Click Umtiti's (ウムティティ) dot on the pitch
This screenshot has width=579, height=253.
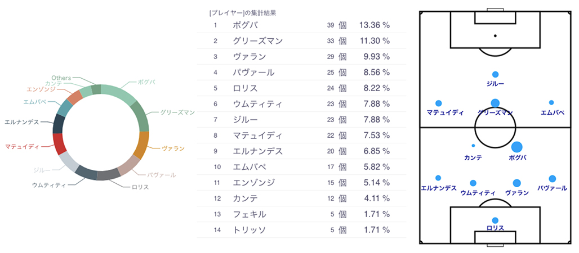(473, 183)
